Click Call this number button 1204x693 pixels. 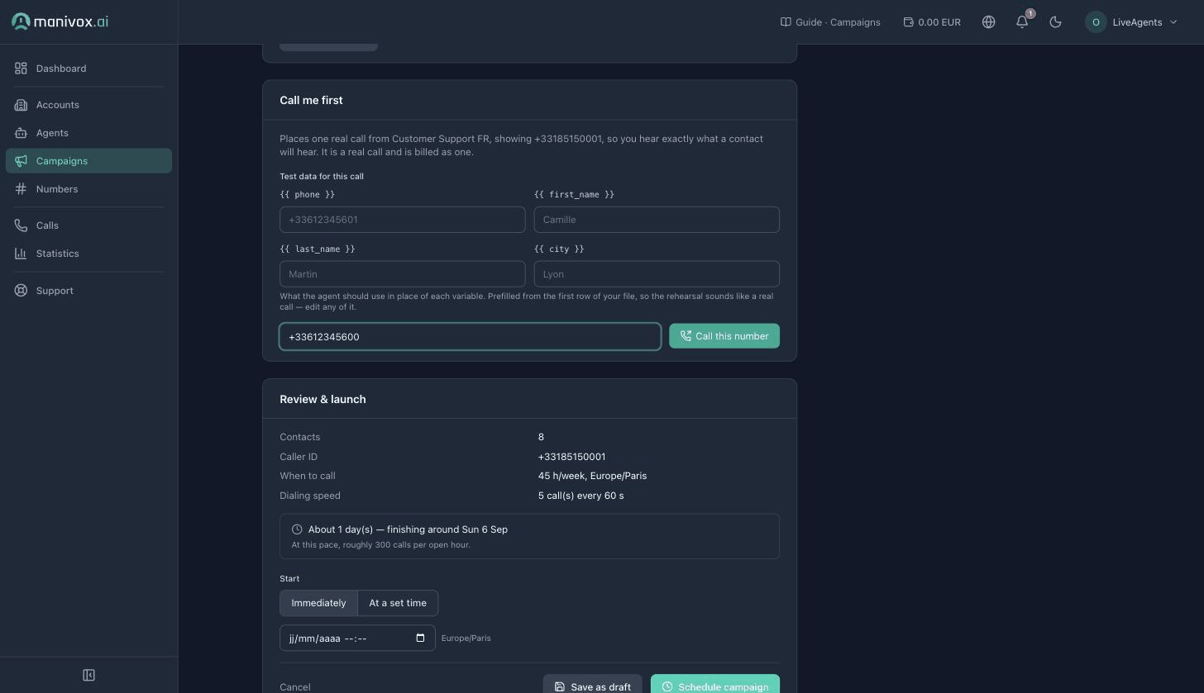pos(724,336)
